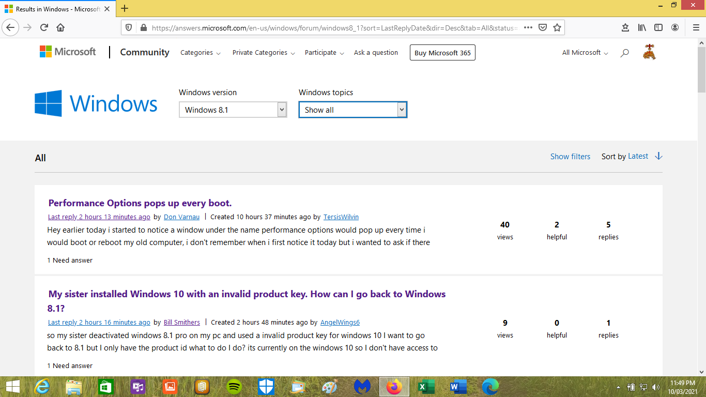Reverse sort order with the down arrow
706x397 pixels.
point(658,156)
